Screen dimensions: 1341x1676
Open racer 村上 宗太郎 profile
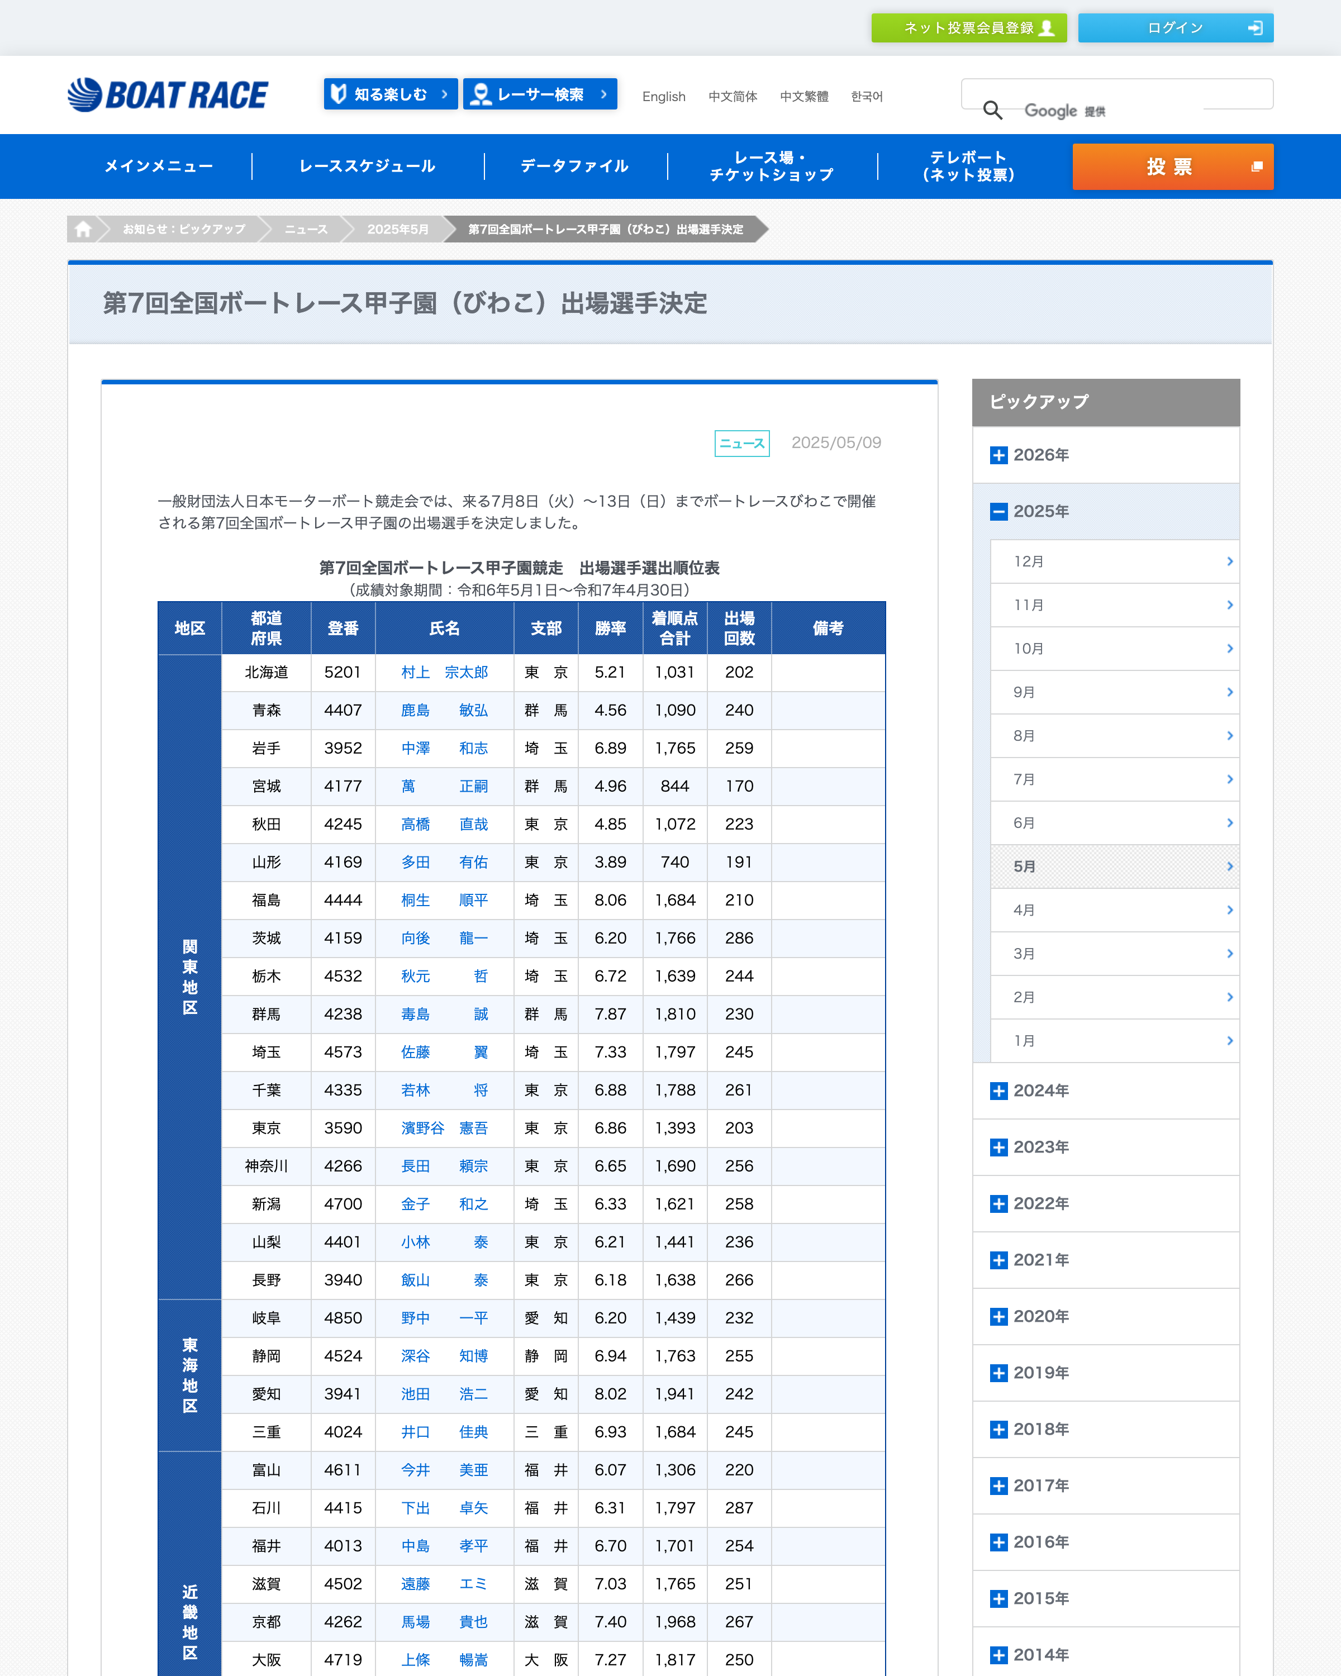click(445, 673)
